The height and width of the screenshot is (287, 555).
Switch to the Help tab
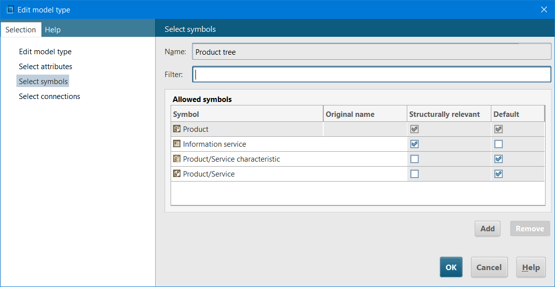(52, 29)
